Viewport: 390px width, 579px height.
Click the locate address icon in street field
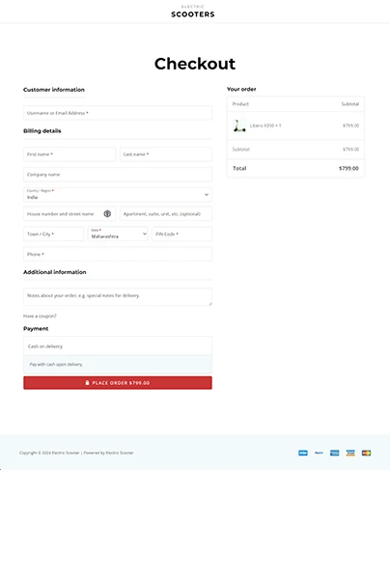coord(107,214)
